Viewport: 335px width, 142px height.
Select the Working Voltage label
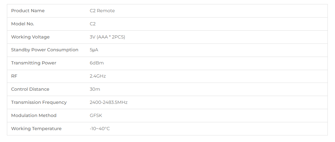click(x=30, y=37)
